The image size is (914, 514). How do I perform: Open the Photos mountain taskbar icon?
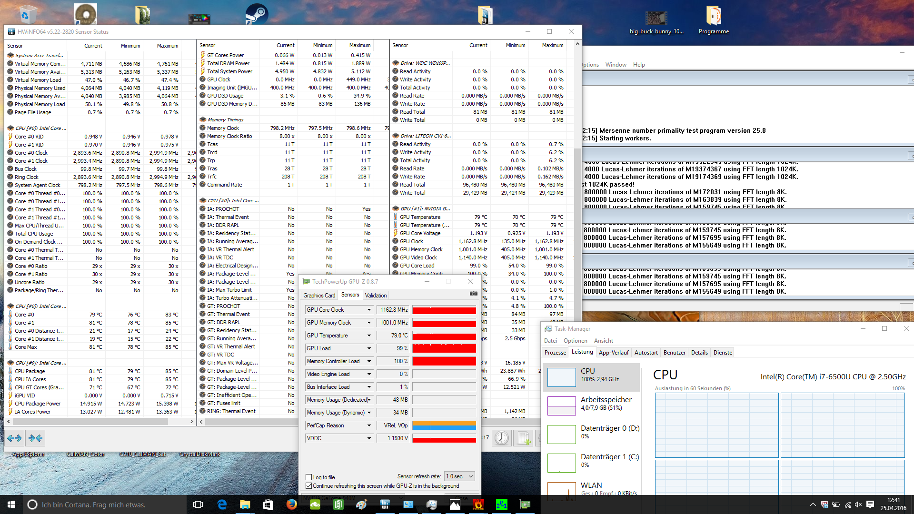click(x=455, y=504)
